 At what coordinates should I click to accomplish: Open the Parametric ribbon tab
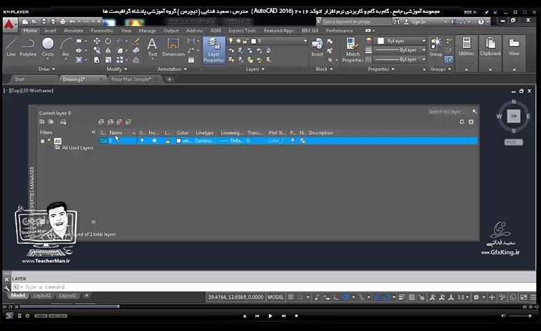[x=102, y=30]
